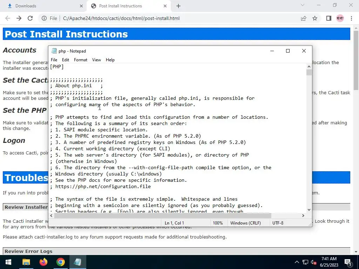This screenshot has width=359, height=269.
Task: Launch Firefox from the taskbar
Action: click(x=43, y=262)
